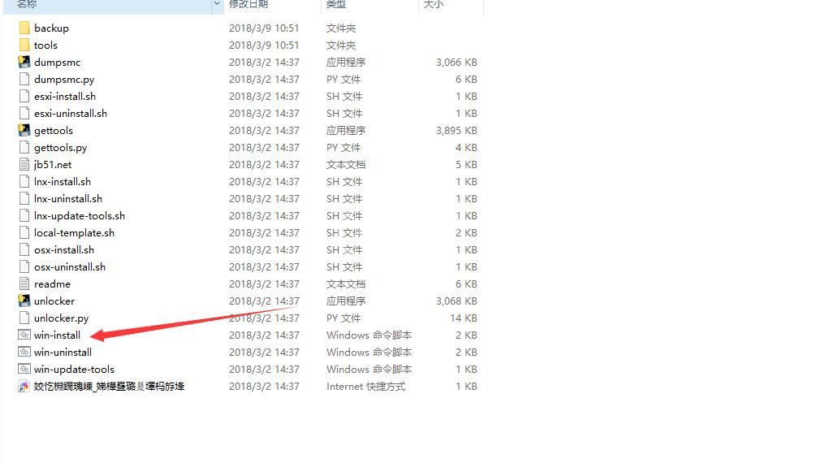830x463 pixels.
Task: Click the win-install file name
Action: coord(57,335)
